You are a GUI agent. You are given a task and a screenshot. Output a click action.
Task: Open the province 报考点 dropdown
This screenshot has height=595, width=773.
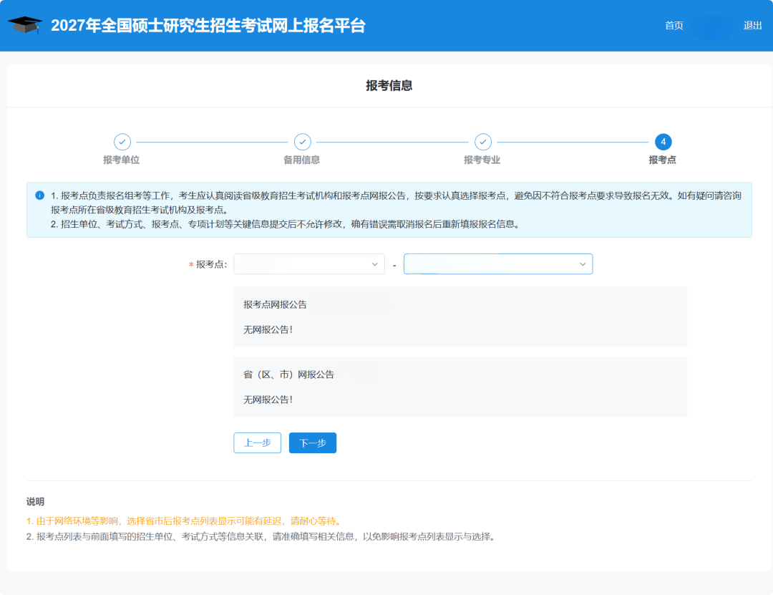point(309,264)
